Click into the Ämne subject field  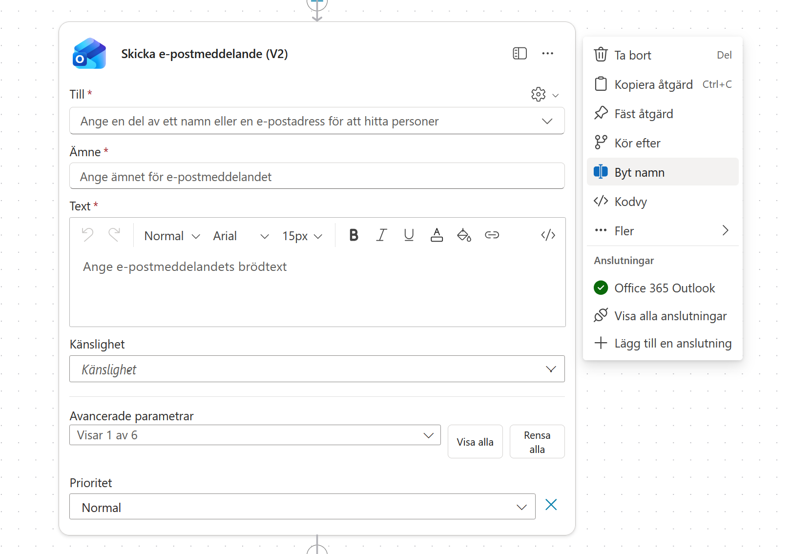[x=317, y=176]
